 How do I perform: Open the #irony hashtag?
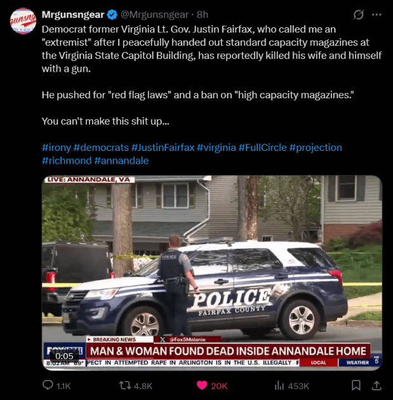coord(57,148)
